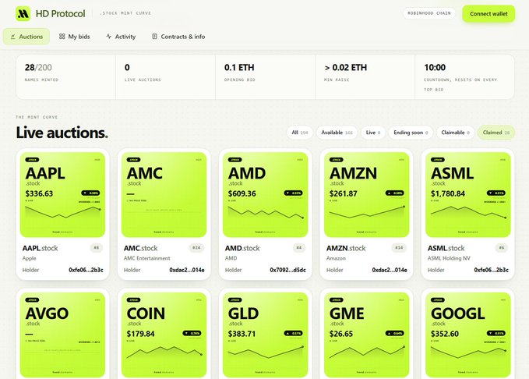529x379 pixels.
Task: Click the AMZN percent change pill
Action: pyautogui.click(x=395, y=193)
